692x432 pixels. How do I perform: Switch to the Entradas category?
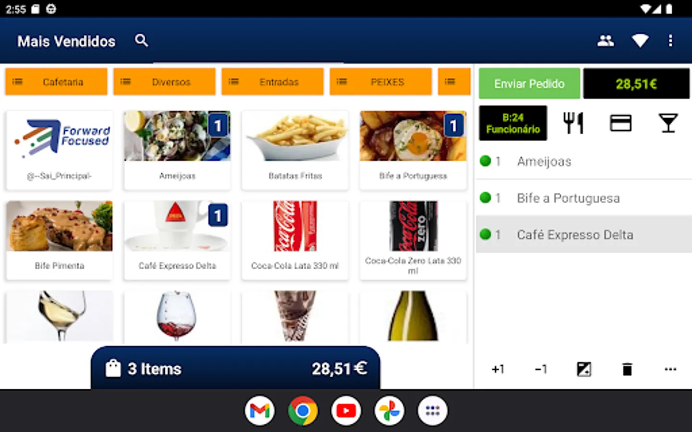tap(272, 82)
